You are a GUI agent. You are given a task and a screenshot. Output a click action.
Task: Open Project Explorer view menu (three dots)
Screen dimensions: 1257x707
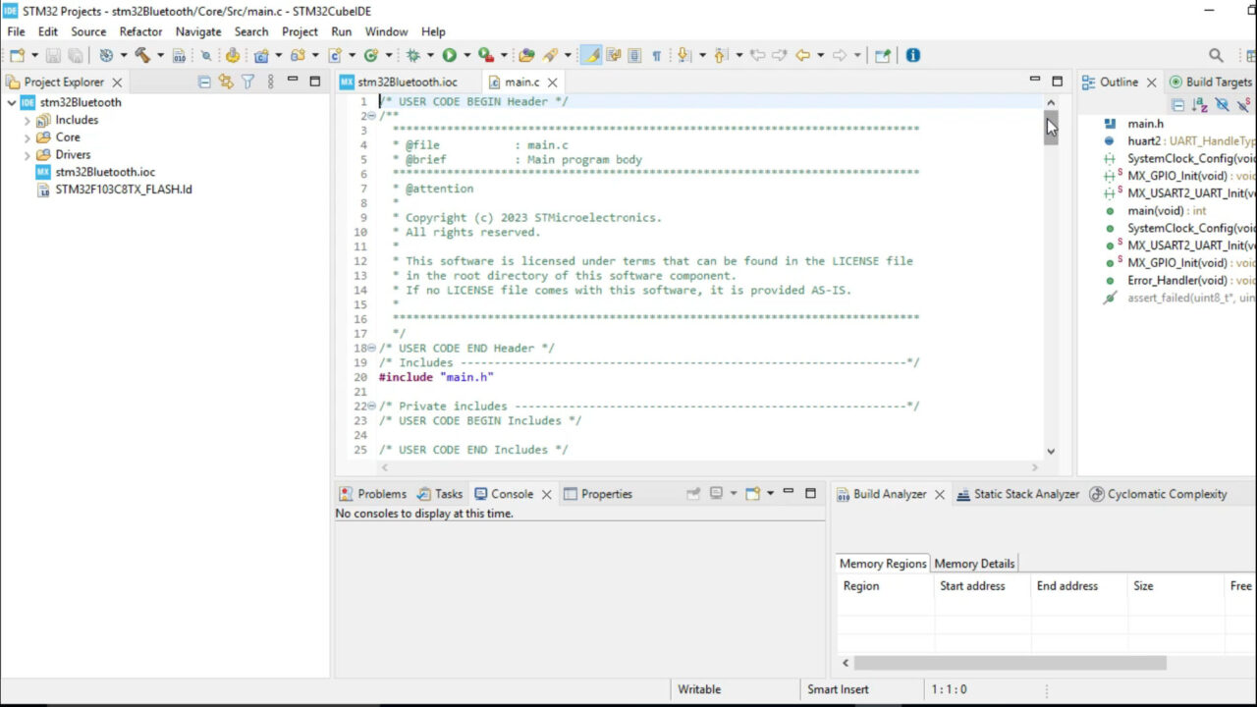pyautogui.click(x=270, y=82)
